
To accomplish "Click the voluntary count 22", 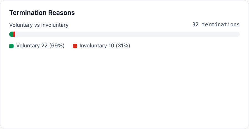I will coord(44,46).
